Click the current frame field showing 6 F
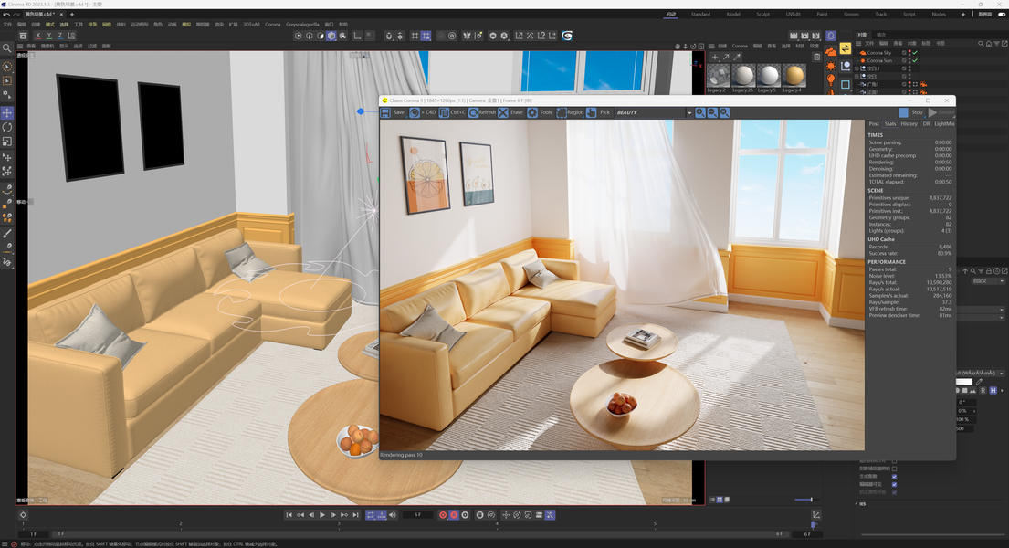 point(417,515)
